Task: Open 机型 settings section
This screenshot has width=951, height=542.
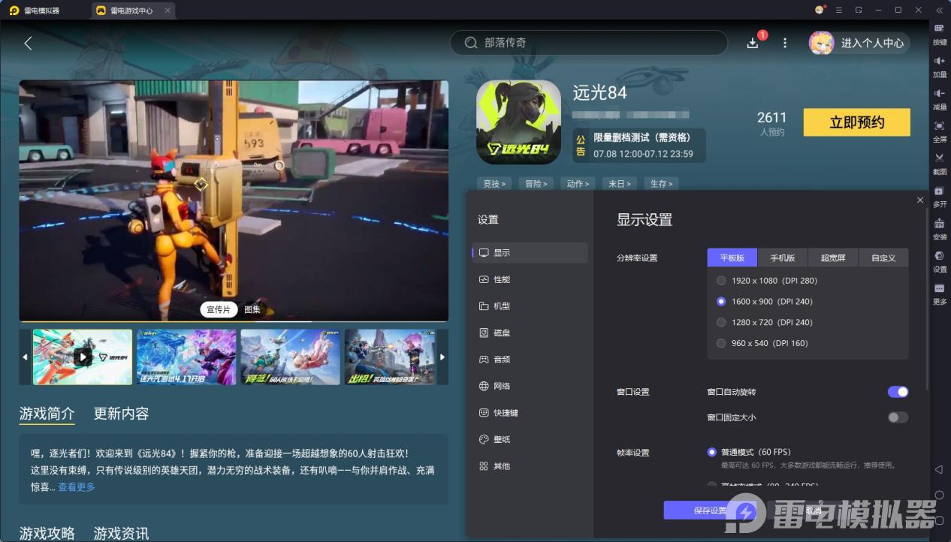Action: click(x=530, y=306)
